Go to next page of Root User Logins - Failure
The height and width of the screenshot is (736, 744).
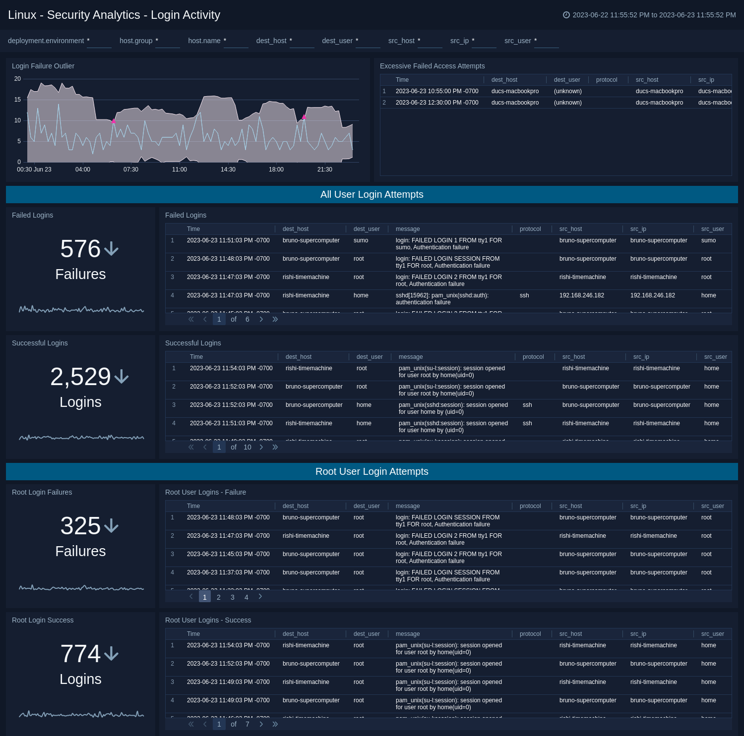260,597
